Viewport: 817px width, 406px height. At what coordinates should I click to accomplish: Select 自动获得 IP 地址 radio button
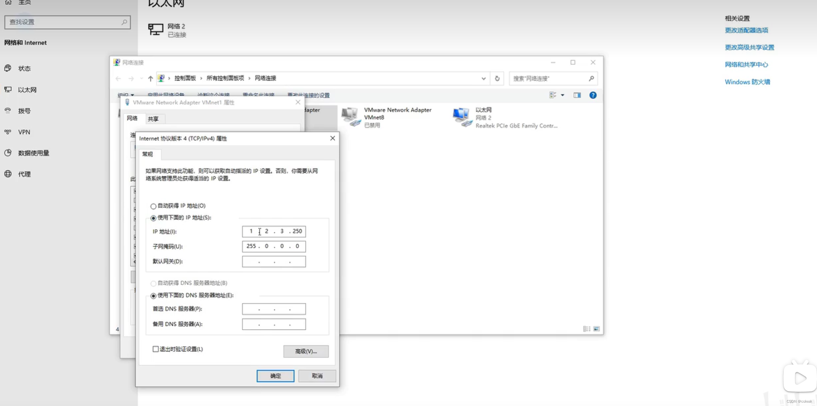(153, 206)
